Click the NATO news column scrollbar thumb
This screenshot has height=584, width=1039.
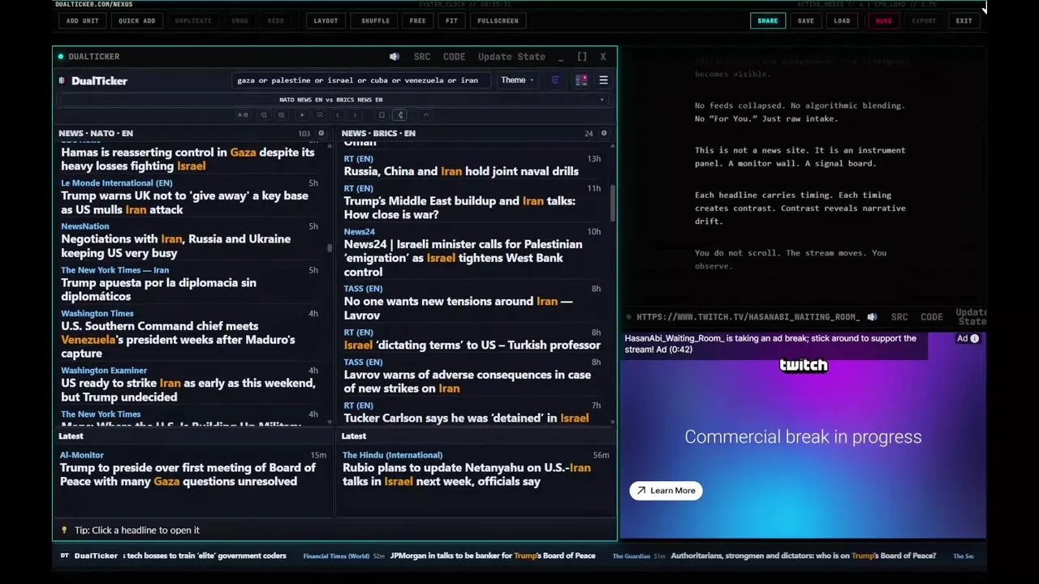point(329,248)
